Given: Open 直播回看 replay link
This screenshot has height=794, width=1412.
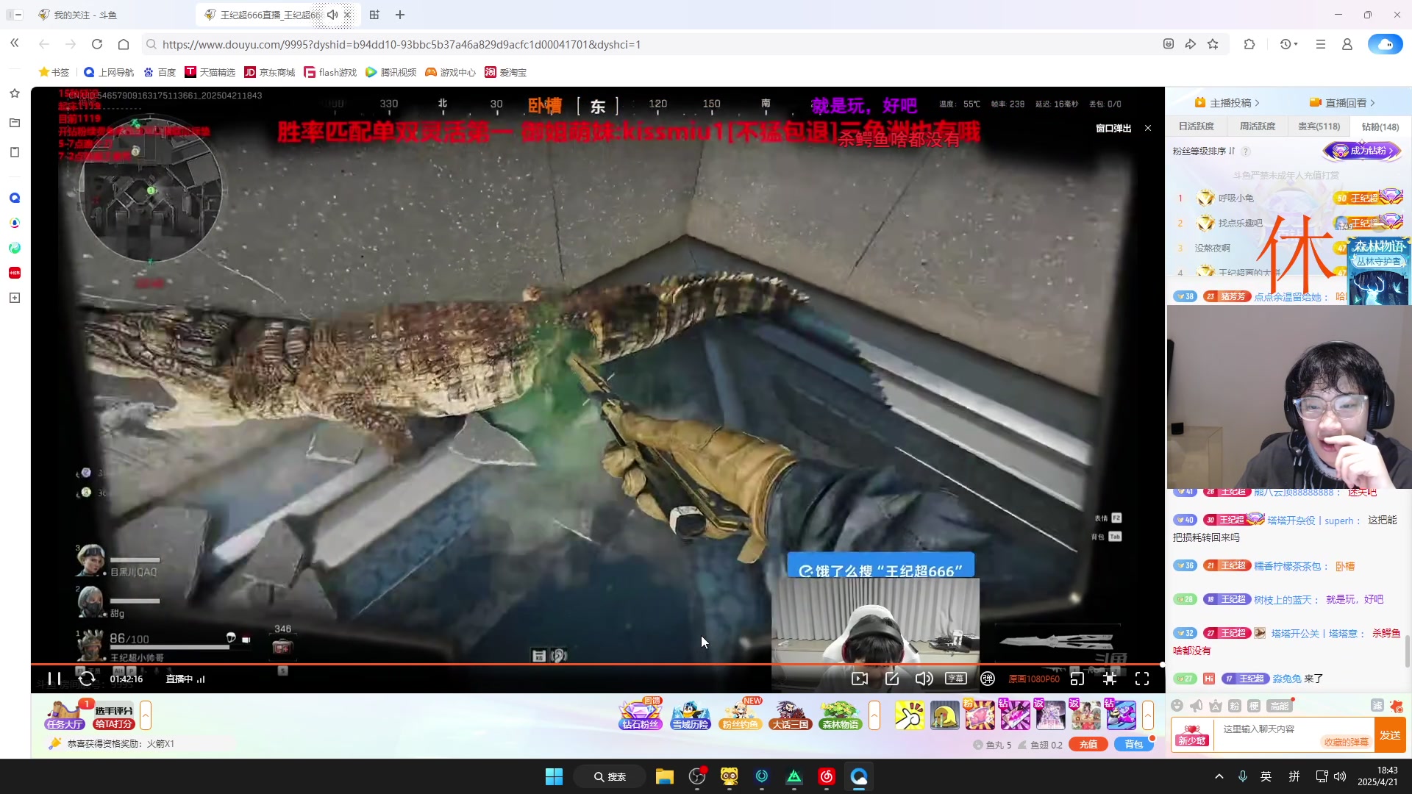Looking at the screenshot, I should [1342, 103].
